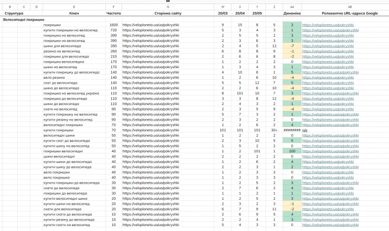Select the 'Велосипедні покришки' group title cell
Image resolution: width=389 pixels, height=231 pixels.
24,20
